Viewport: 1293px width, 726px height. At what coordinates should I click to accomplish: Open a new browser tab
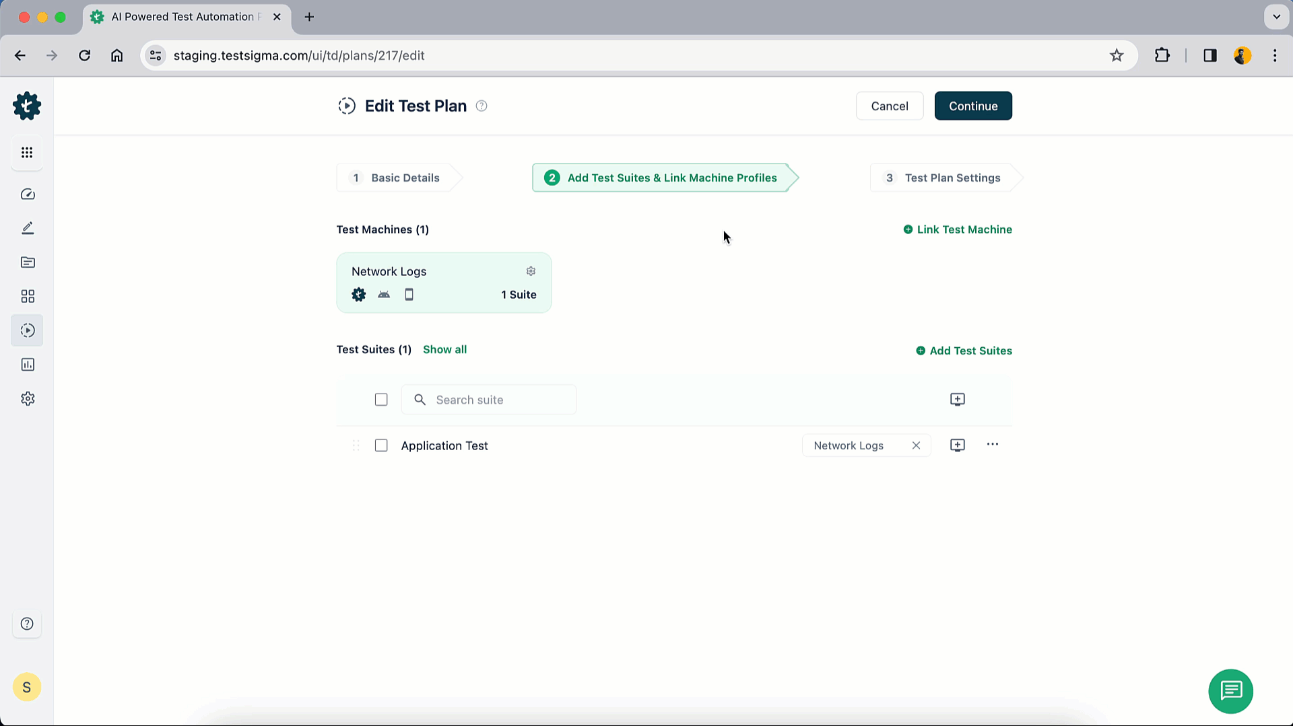pyautogui.click(x=309, y=17)
